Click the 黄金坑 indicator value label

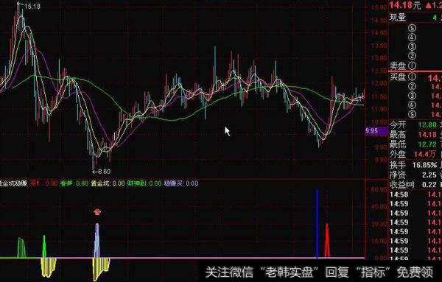click(108, 183)
